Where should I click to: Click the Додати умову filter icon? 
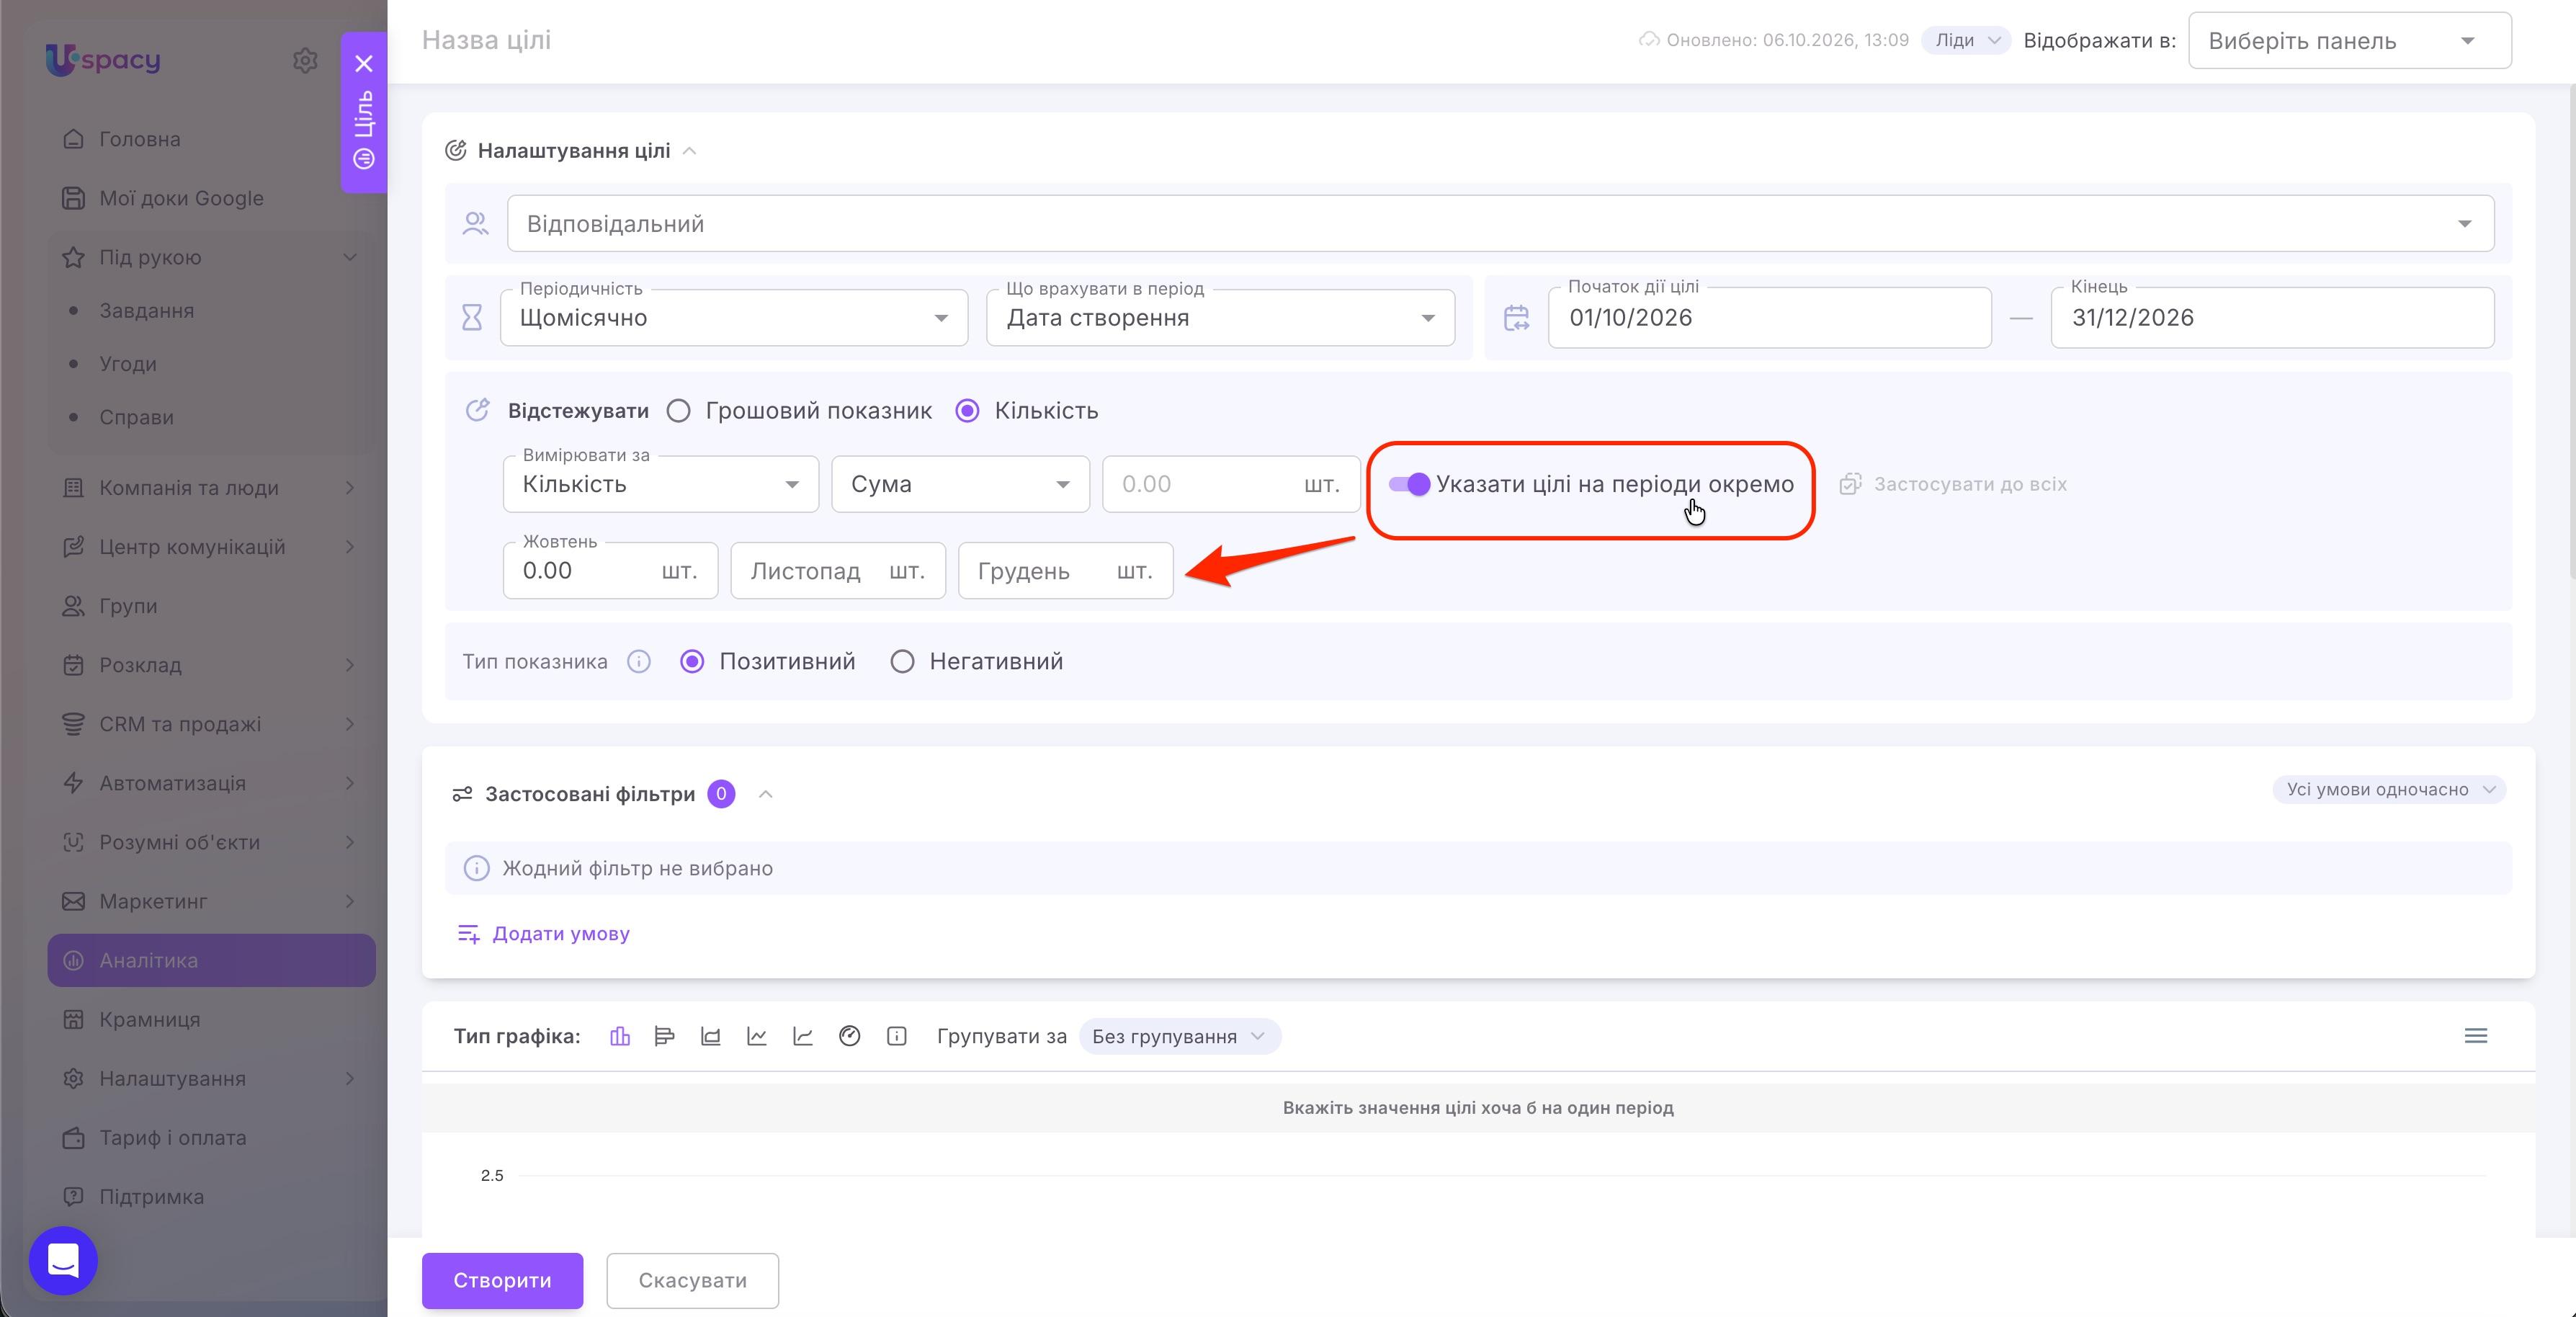[468, 934]
